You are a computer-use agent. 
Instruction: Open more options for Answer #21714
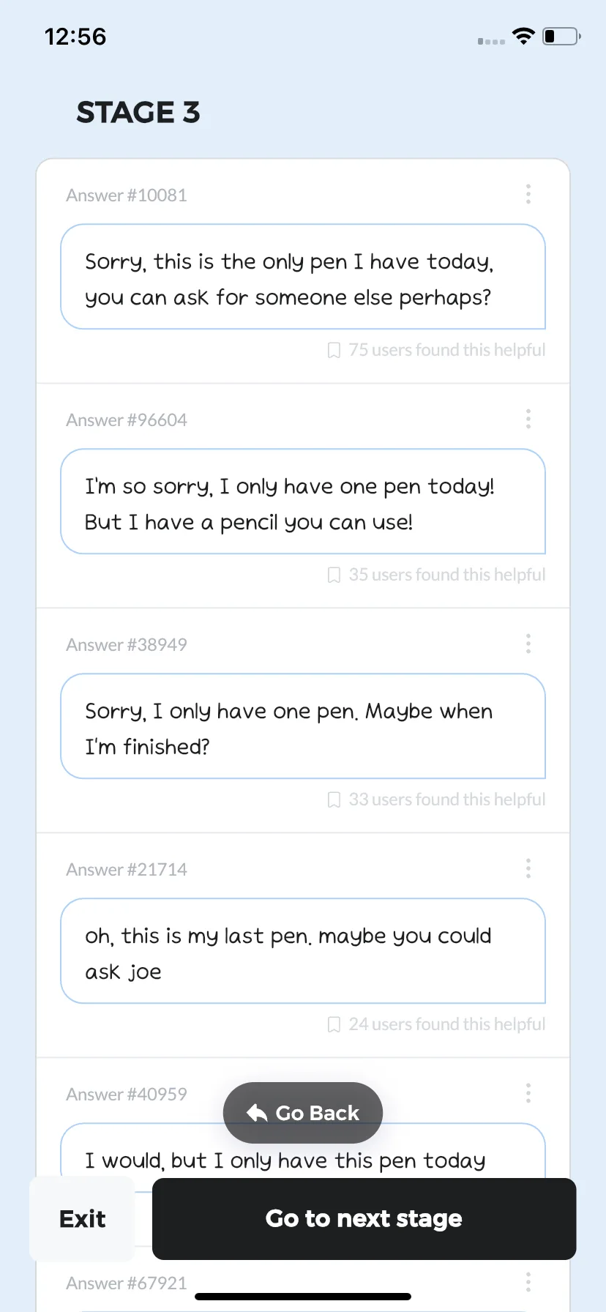[528, 868]
